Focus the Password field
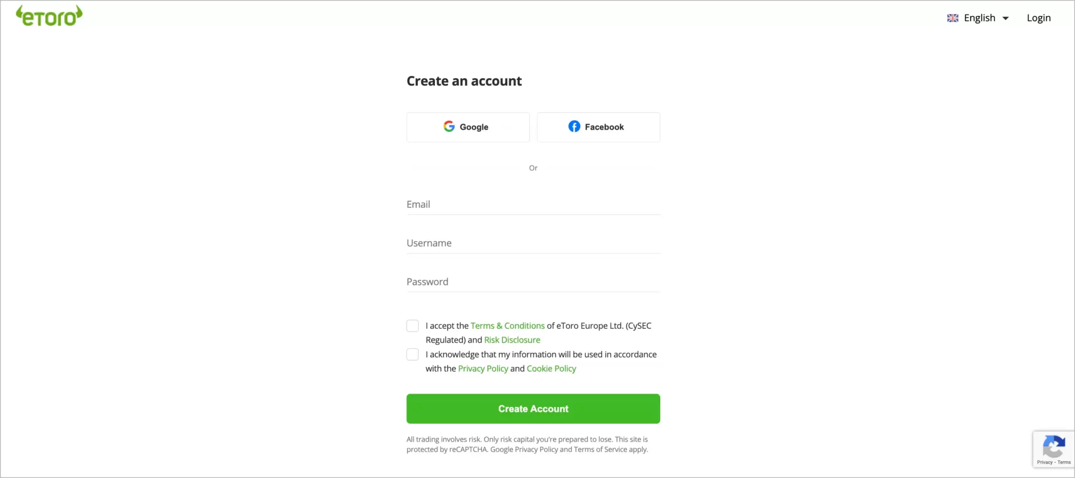The width and height of the screenshot is (1075, 478). (533, 281)
